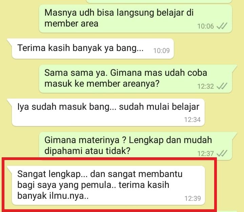Tap the 10:06 timestamp
This screenshot has height=212, width=244.
(206, 26)
